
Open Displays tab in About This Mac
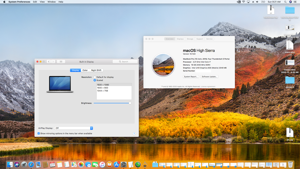180,39
